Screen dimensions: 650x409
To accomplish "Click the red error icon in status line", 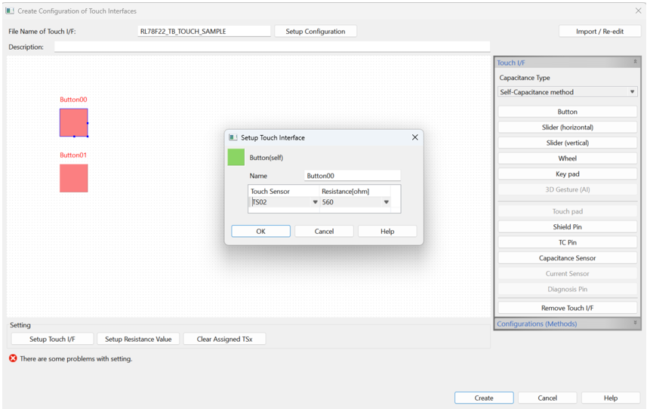I will [x=13, y=358].
